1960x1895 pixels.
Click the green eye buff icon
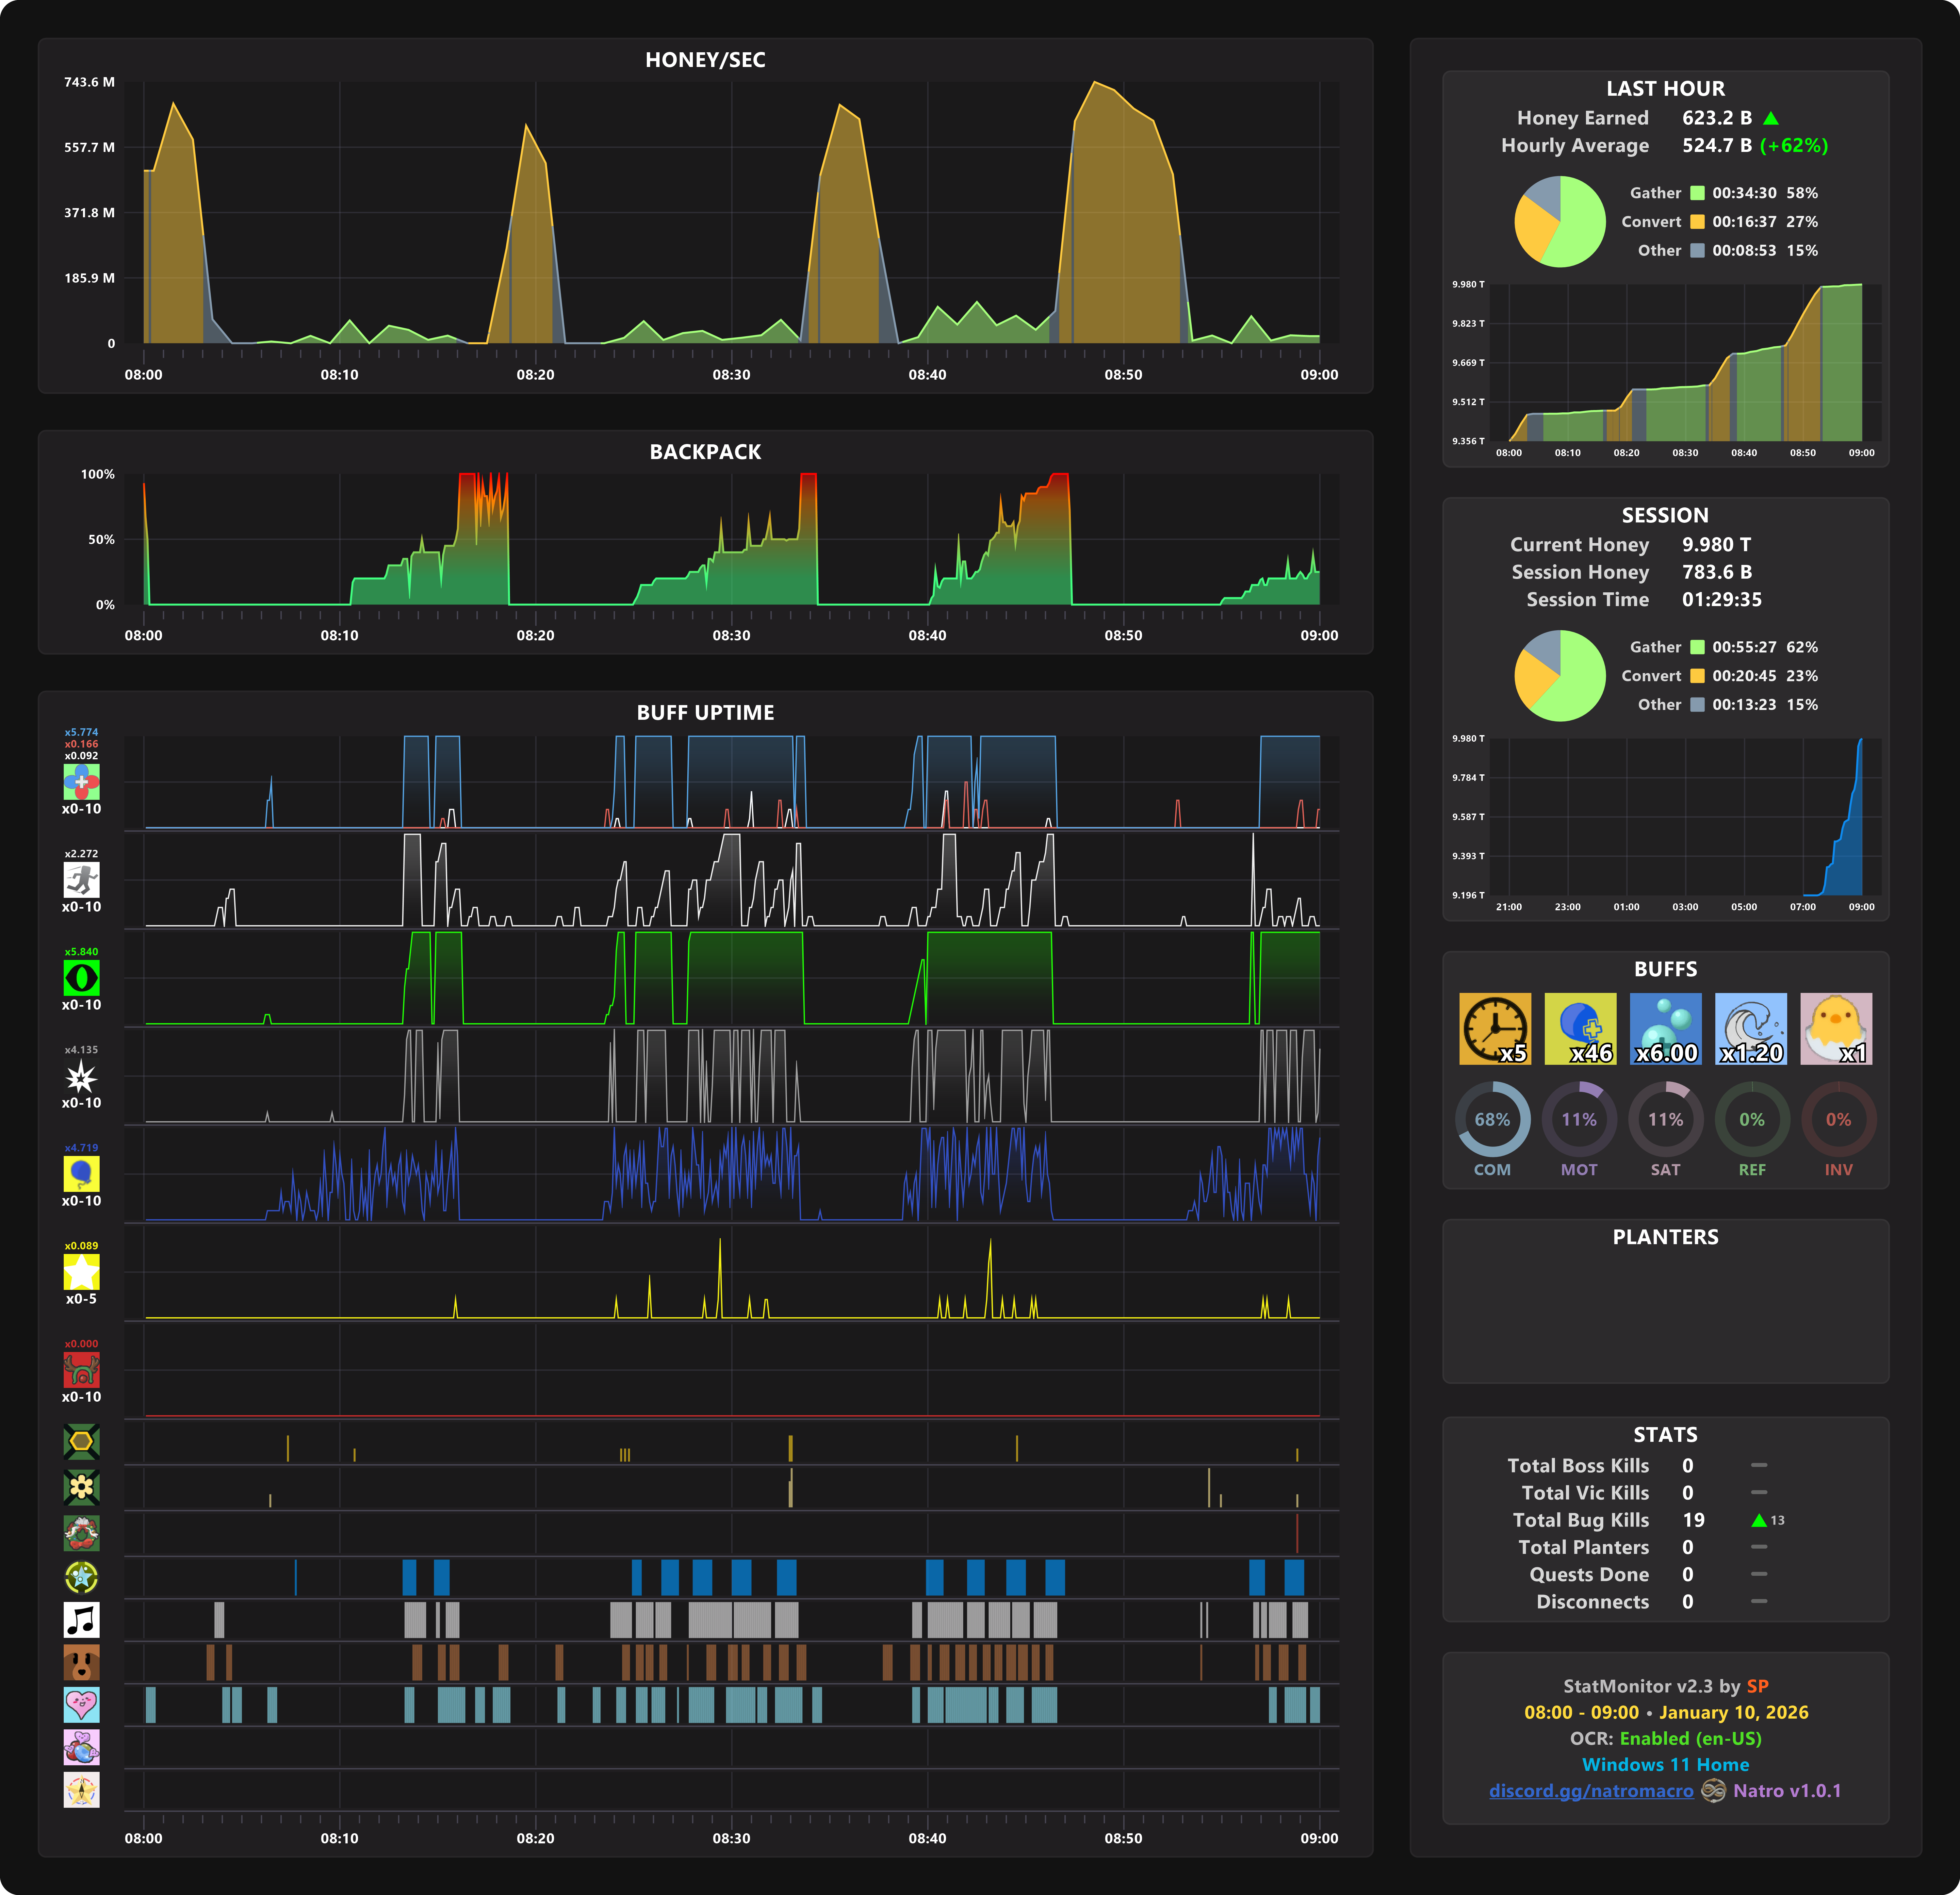pyautogui.click(x=81, y=978)
